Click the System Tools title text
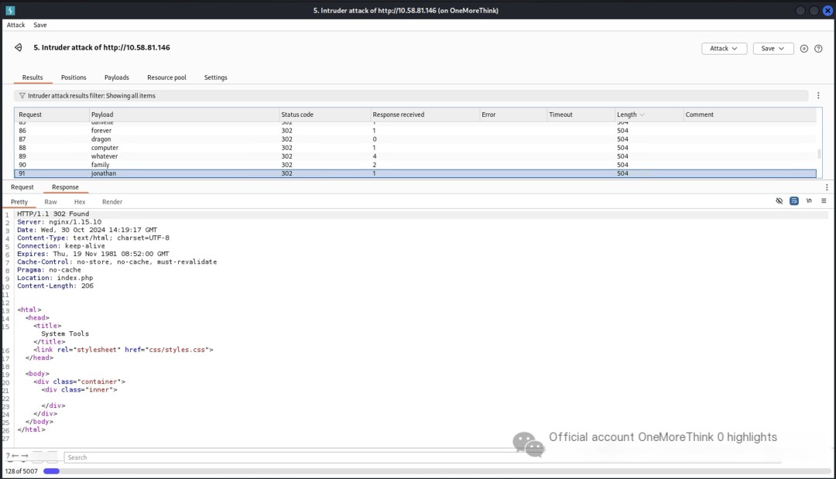Screen dimensions: 836x479 [65, 334]
